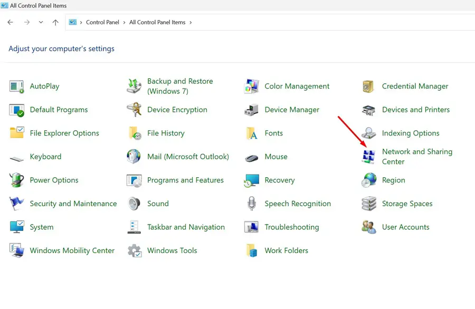Open the recent locations dropdown chevron
475x309 pixels.
pos(41,22)
